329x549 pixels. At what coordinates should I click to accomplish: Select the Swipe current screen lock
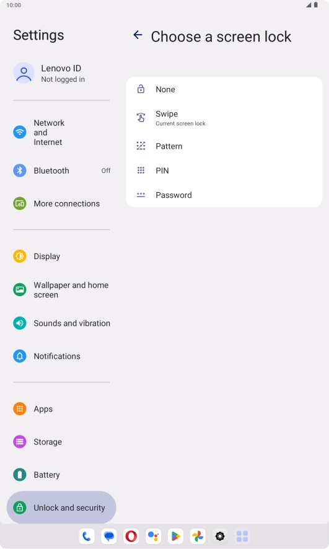(224, 118)
